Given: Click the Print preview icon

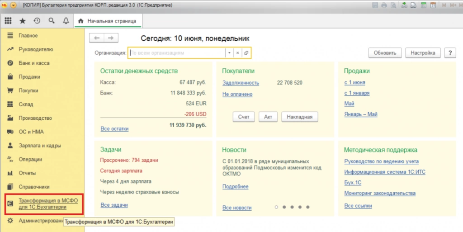Looking at the screenshot, I should (x=393, y=5).
